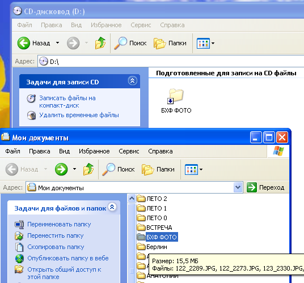Image resolution: width=304 pixels, height=283 pixels.
Task: Click globe icon beside Опубликовать папку
Action: 19,259
